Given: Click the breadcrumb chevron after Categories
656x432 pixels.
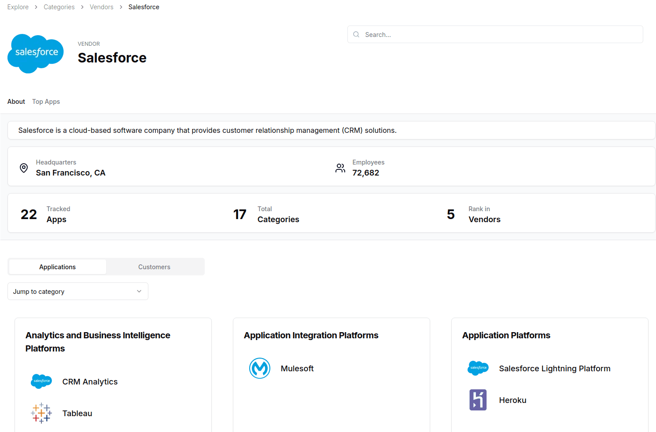Looking at the screenshot, I should click(82, 7).
